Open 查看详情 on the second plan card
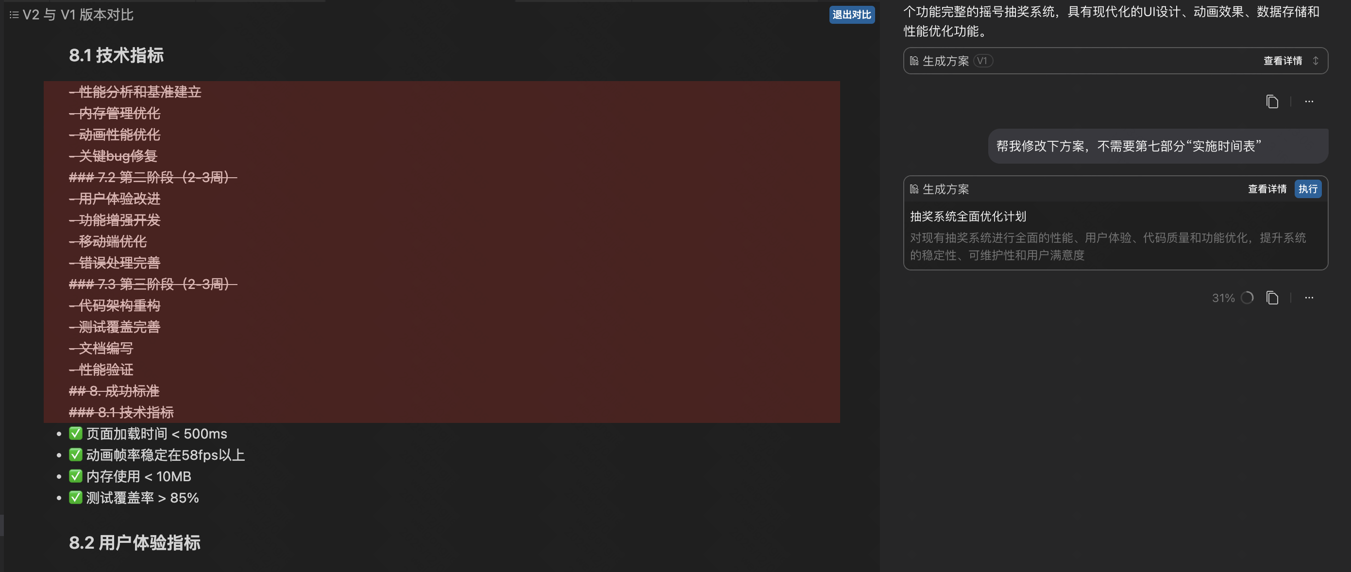Screen dimensions: 1351x572 point(1267,189)
